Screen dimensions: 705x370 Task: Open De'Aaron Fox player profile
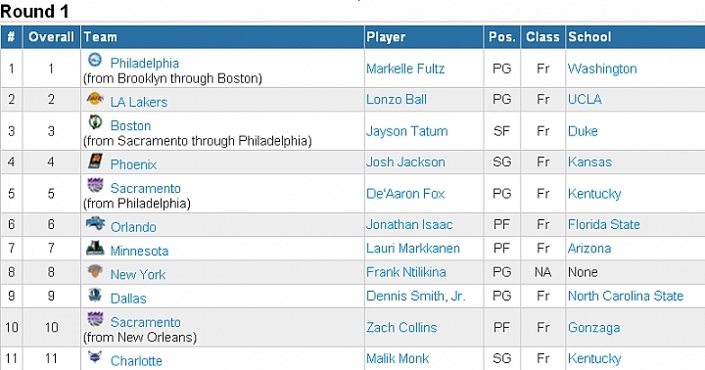405,193
